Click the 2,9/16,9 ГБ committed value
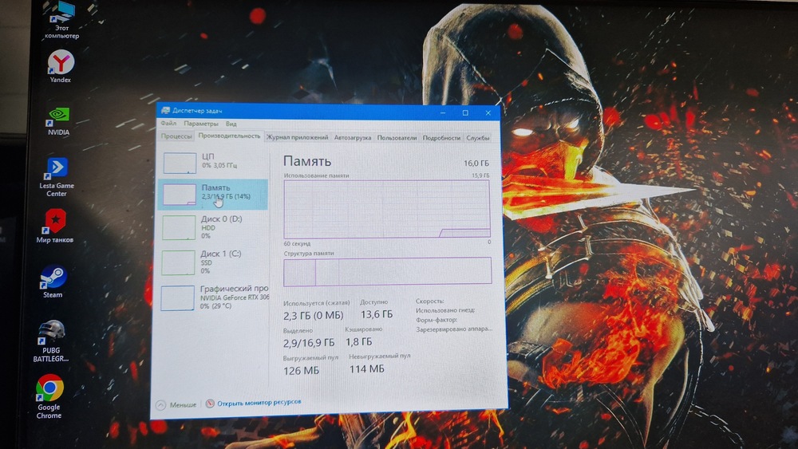This screenshot has height=449, width=798. [309, 343]
